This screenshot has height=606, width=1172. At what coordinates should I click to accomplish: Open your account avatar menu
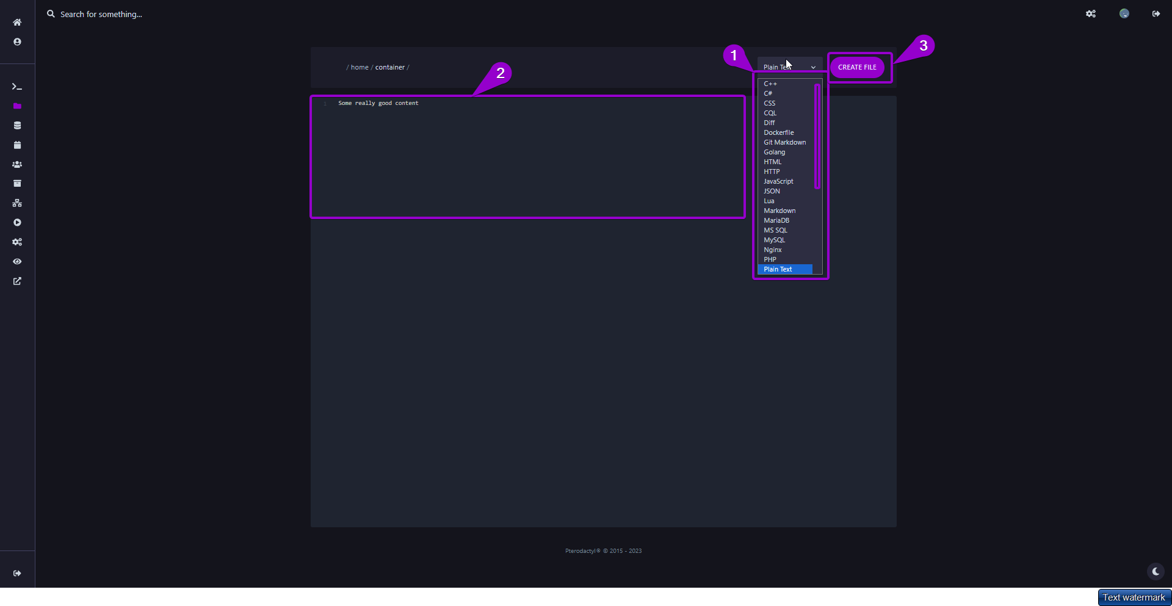pos(1124,13)
